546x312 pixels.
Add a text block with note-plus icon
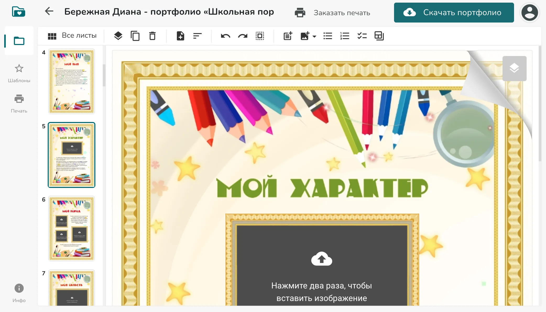pyautogui.click(x=288, y=36)
